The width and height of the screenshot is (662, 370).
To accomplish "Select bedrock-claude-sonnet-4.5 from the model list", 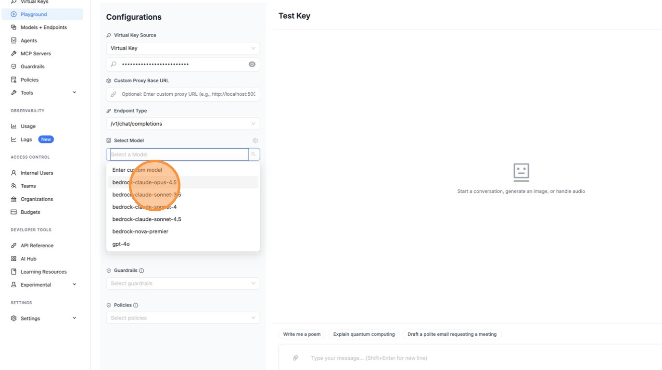I will coord(147,219).
